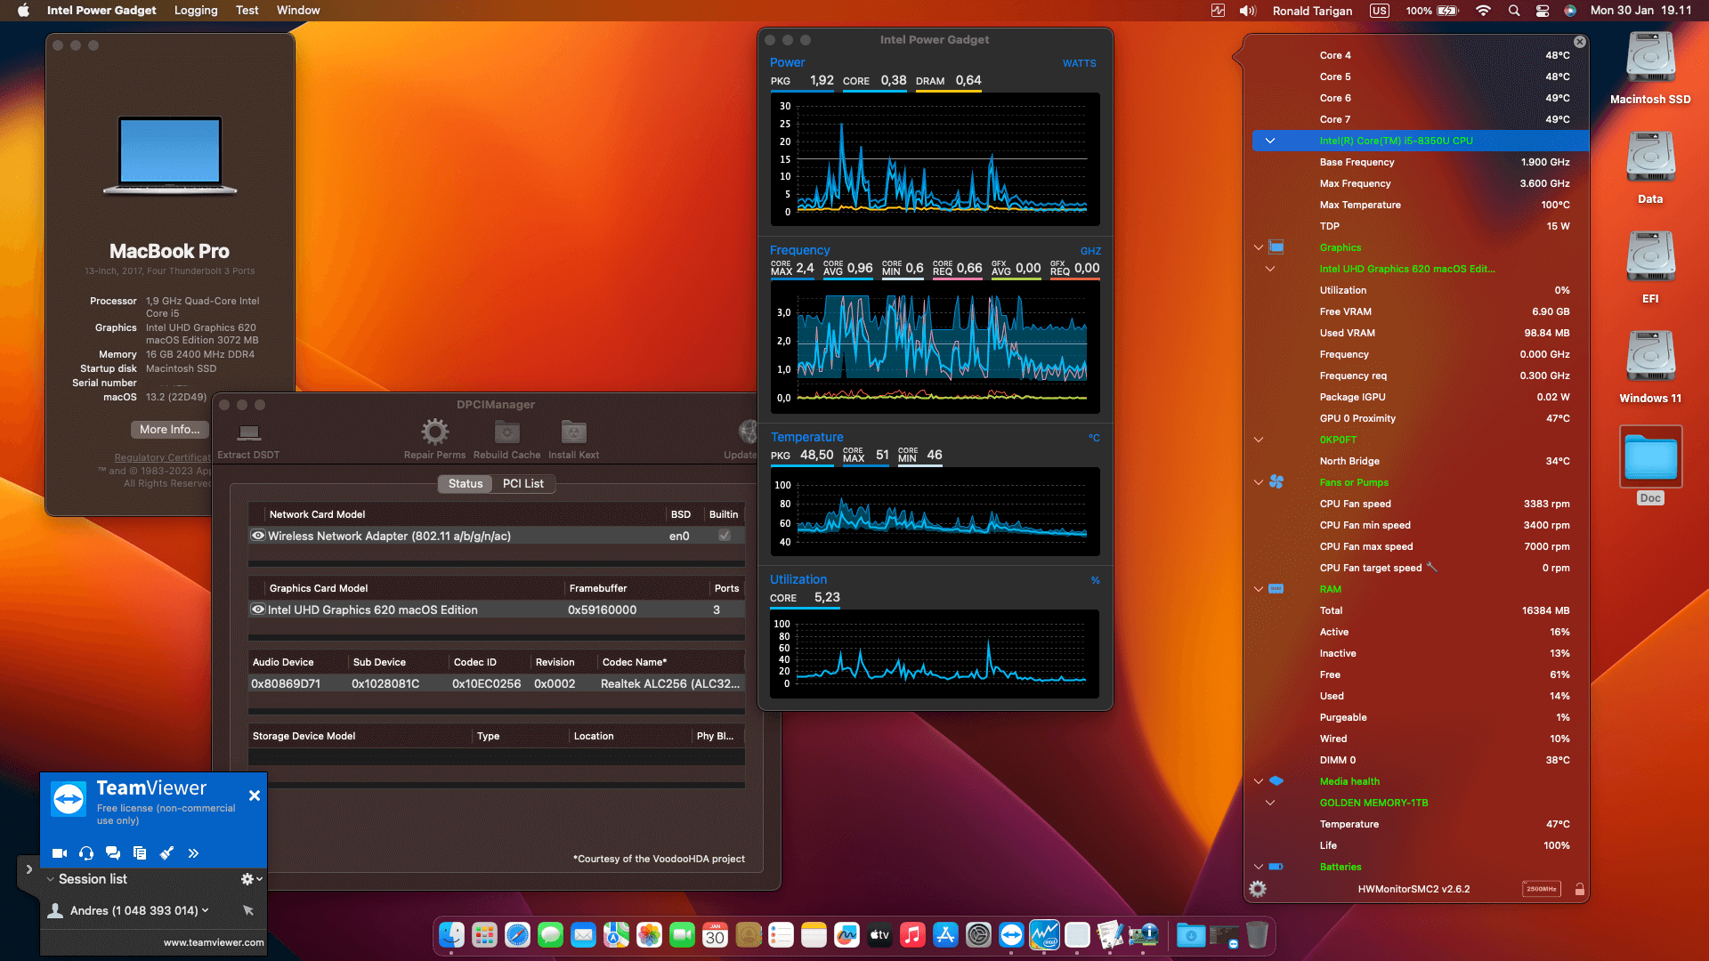The height and width of the screenshot is (961, 1709).
Task: Open www.teamviewer.com link
Action: click(214, 942)
